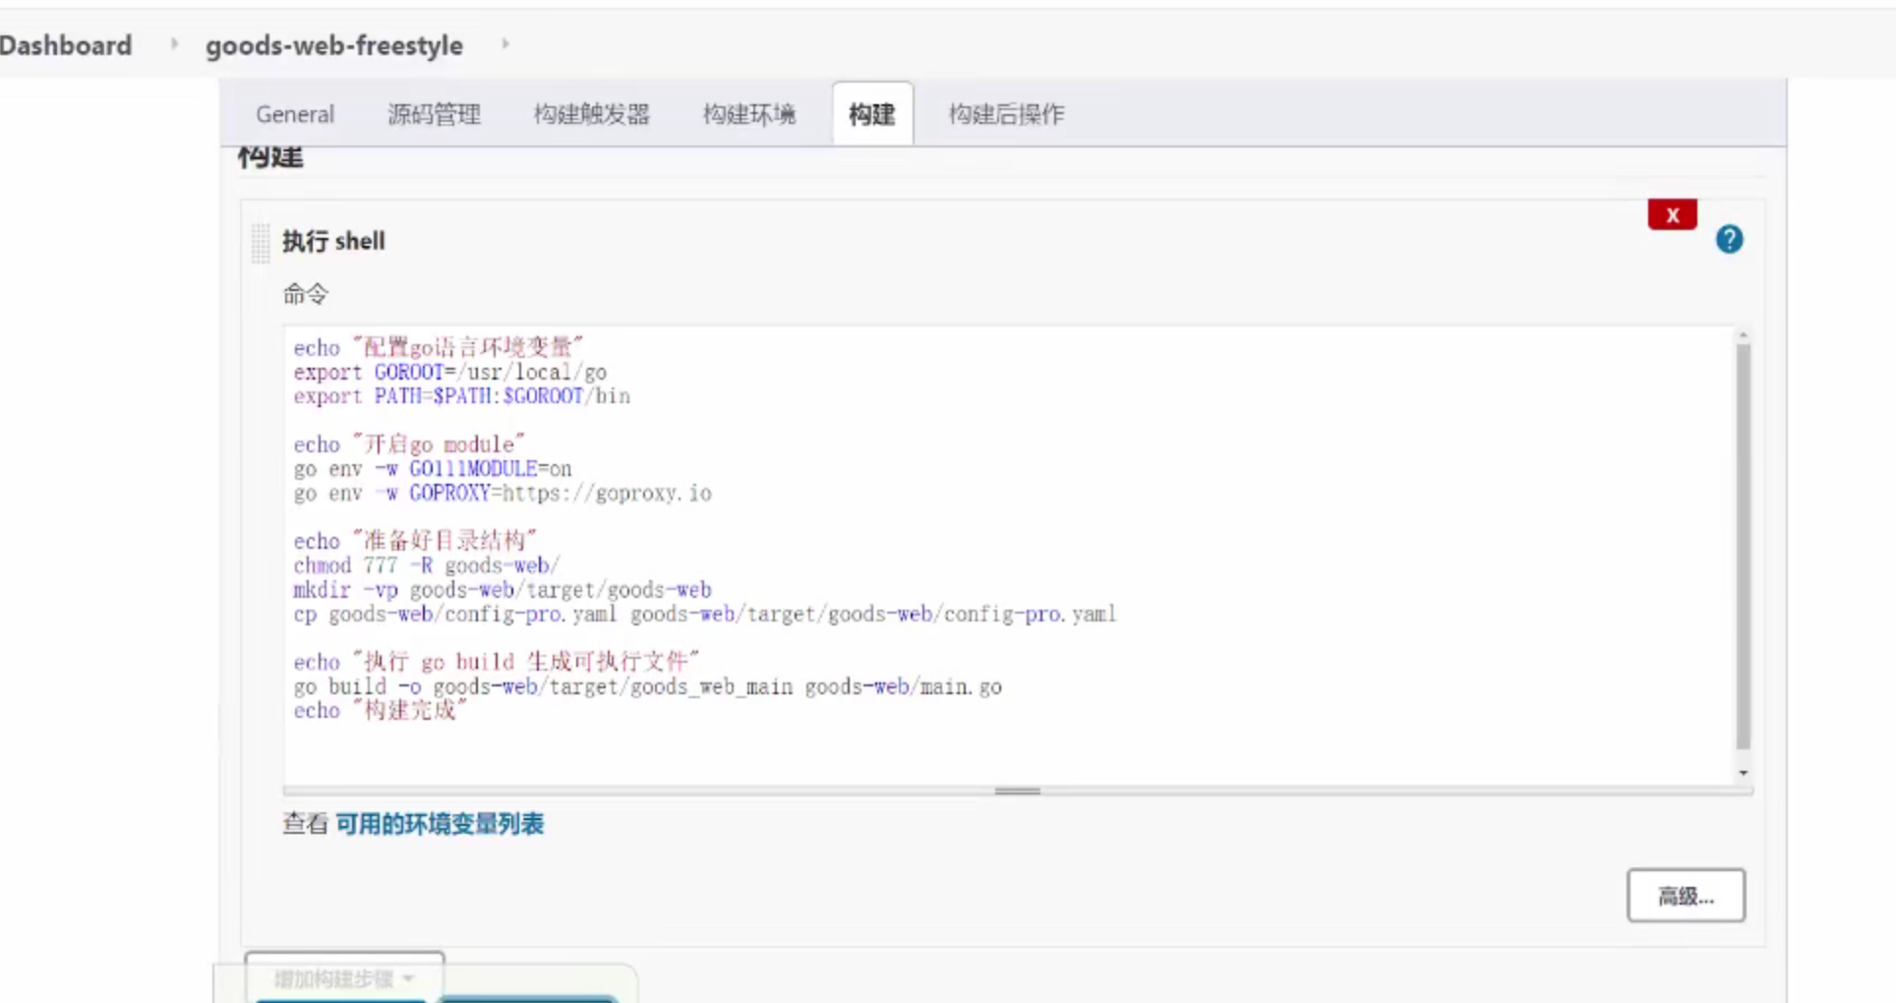Click the line export PATH=$PATH:$GOROOT/bin
Image resolution: width=1896 pixels, height=1003 pixels.
pos(462,396)
